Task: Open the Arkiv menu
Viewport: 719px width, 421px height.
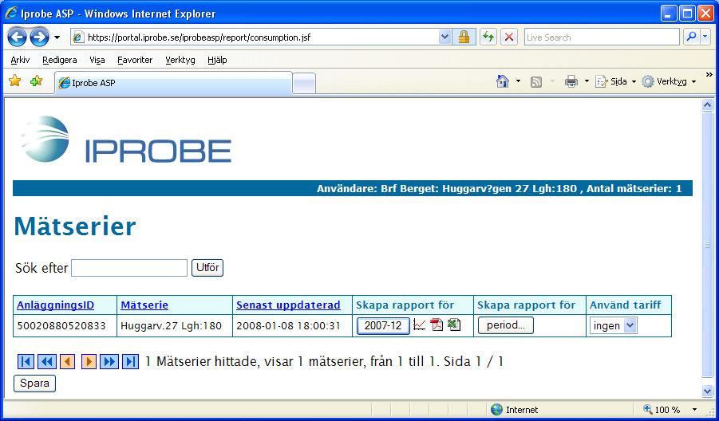Action: coord(20,60)
